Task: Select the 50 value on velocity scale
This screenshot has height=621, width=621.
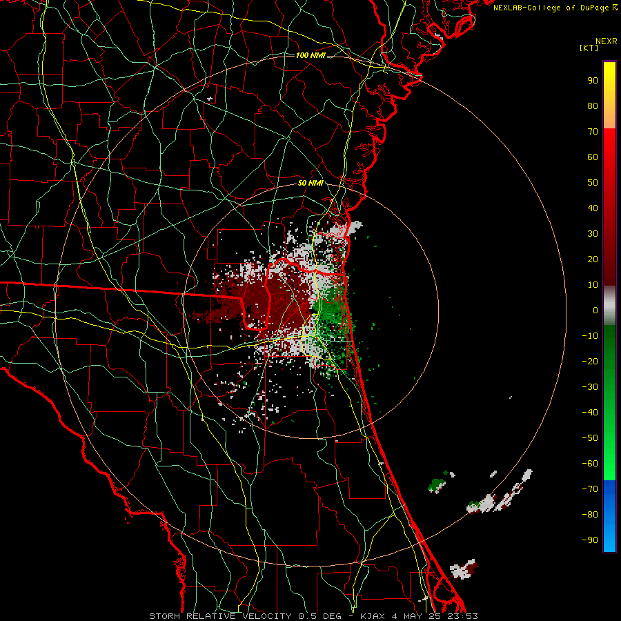Action: click(x=593, y=183)
